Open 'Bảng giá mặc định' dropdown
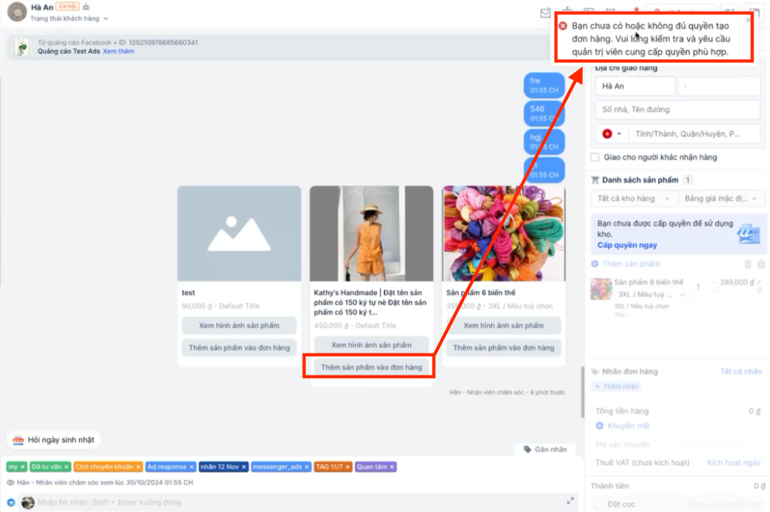Image resolution: width=770 pixels, height=512 pixels. [x=721, y=198]
